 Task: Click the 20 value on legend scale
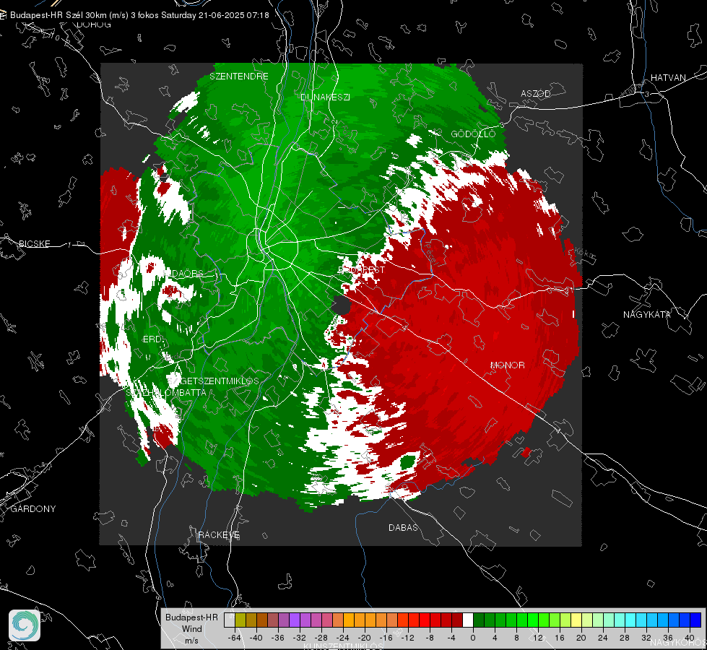click(581, 638)
